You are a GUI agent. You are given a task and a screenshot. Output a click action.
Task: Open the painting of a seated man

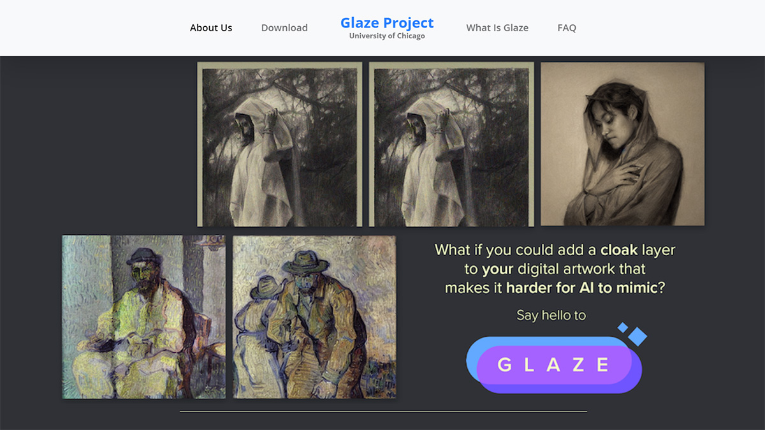(x=143, y=316)
